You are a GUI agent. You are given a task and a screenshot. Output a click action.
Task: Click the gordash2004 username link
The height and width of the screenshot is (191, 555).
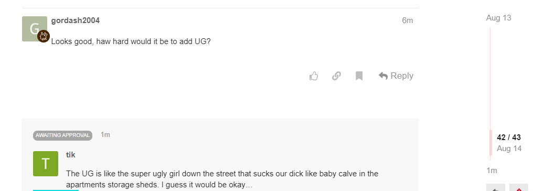coord(76,20)
